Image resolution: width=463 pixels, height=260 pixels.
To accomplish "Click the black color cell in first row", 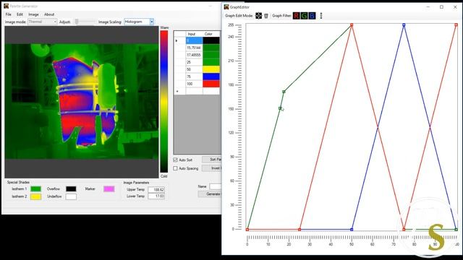I will click(x=211, y=40).
